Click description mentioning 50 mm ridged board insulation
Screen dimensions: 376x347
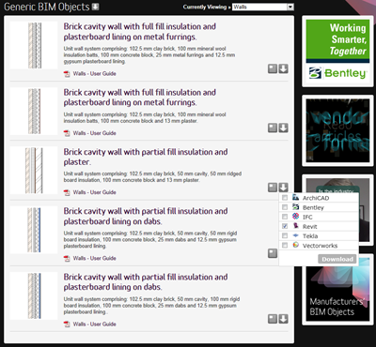point(152,177)
